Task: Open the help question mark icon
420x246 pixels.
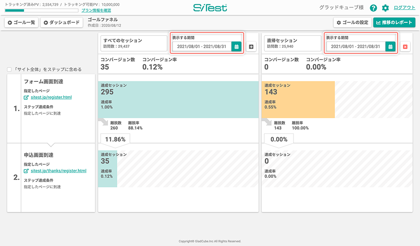Action: 373,8
